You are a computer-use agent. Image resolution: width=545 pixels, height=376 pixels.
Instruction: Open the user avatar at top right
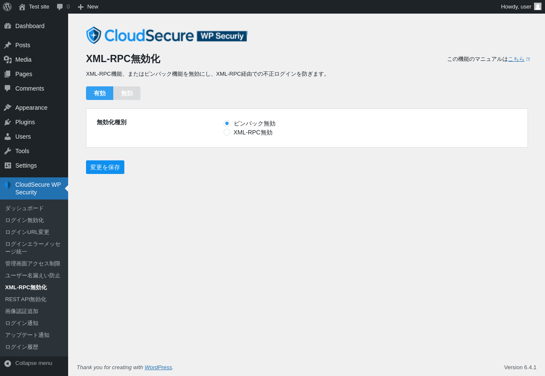click(538, 6)
